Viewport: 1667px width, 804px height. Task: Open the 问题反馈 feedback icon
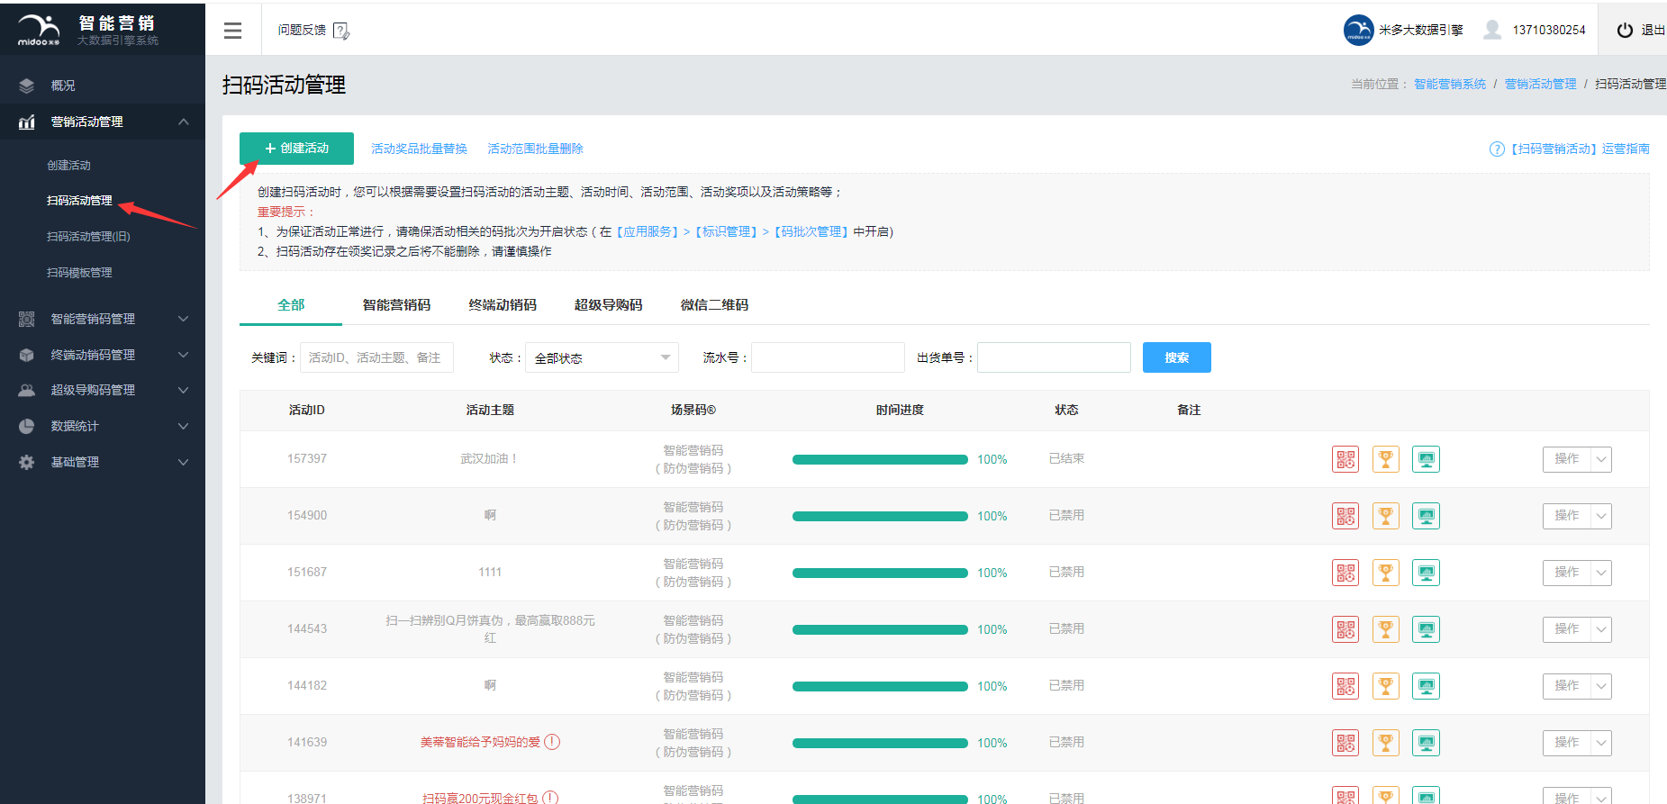(341, 31)
